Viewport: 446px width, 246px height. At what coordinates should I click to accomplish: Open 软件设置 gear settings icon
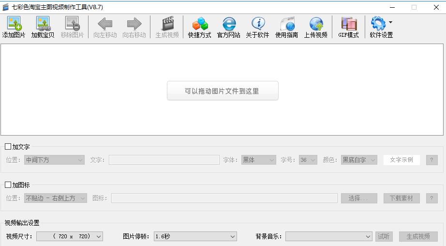click(378, 23)
